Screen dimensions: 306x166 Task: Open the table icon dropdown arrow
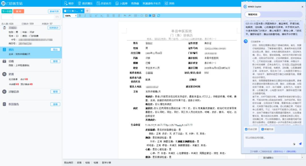click(139, 16)
